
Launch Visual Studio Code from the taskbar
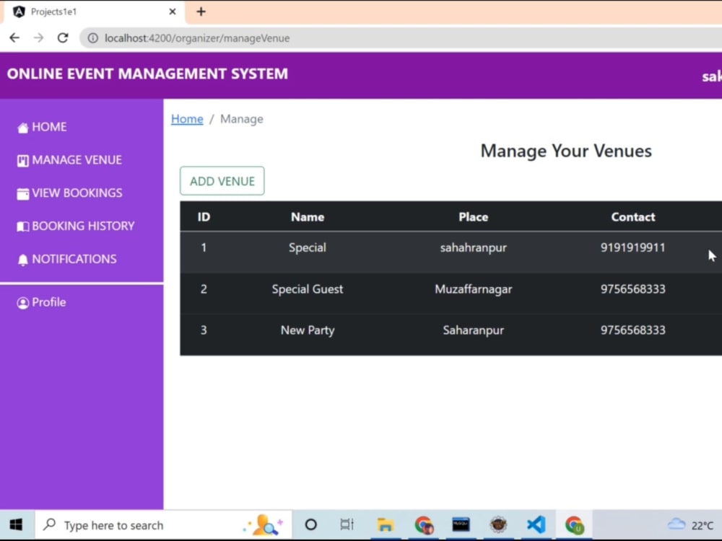click(536, 524)
